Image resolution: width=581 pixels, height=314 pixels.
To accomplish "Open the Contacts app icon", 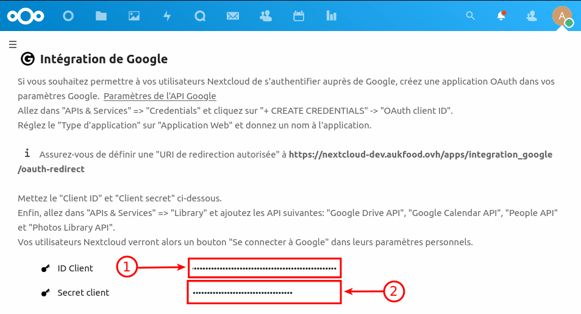I will click(266, 16).
